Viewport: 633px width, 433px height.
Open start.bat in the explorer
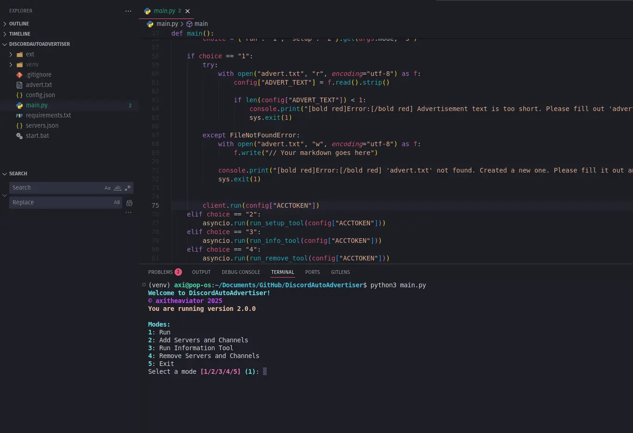click(x=37, y=136)
